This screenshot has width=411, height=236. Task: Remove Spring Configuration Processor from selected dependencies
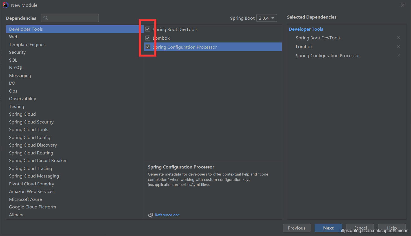pos(399,55)
